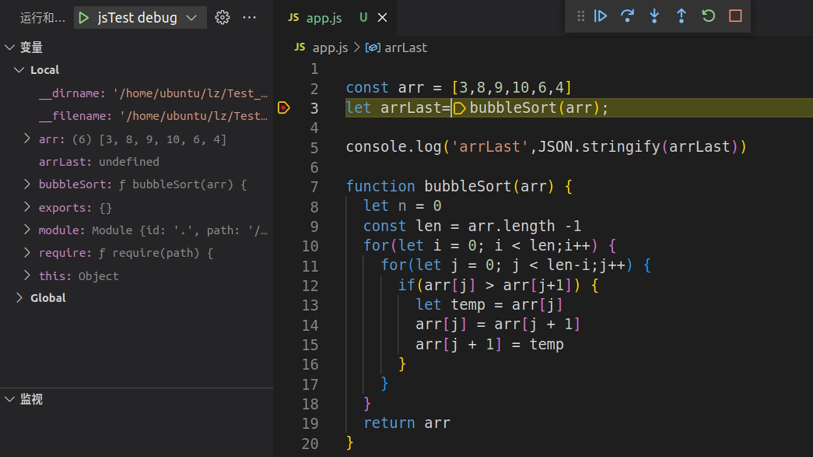Click the console.log statement on line 5

[546, 147]
